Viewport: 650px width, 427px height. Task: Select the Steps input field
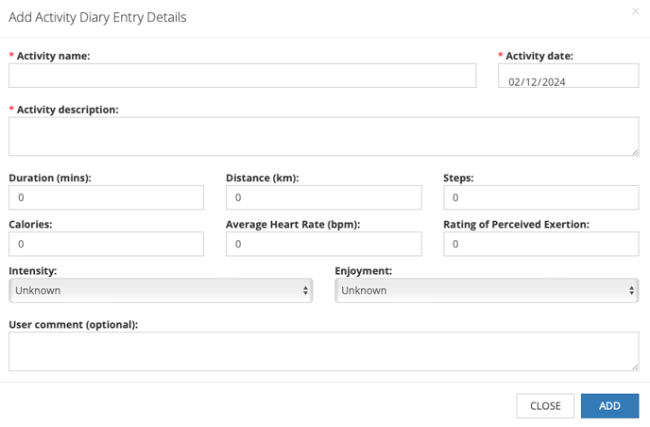click(x=540, y=197)
